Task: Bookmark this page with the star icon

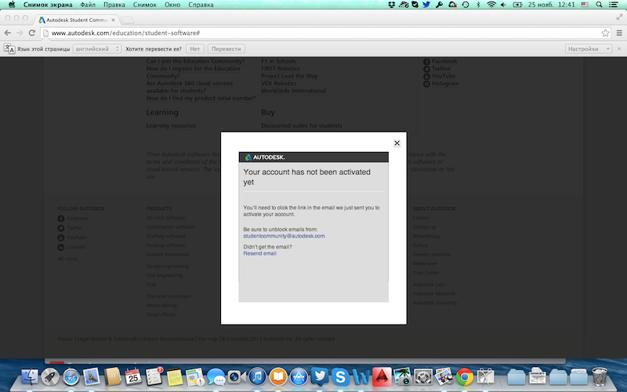Action: [x=606, y=33]
